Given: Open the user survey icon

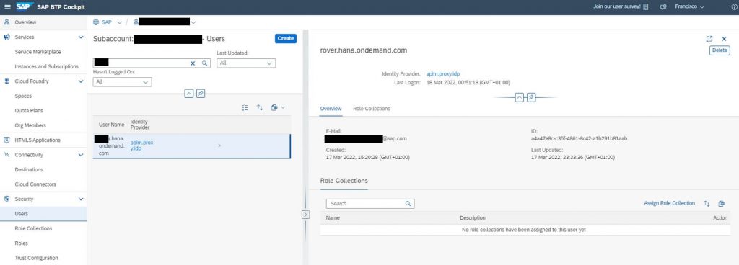Looking at the screenshot, I should 646,7.
